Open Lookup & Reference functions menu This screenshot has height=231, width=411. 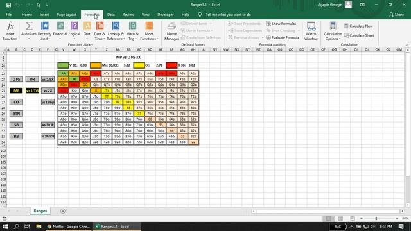(x=116, y=31)
